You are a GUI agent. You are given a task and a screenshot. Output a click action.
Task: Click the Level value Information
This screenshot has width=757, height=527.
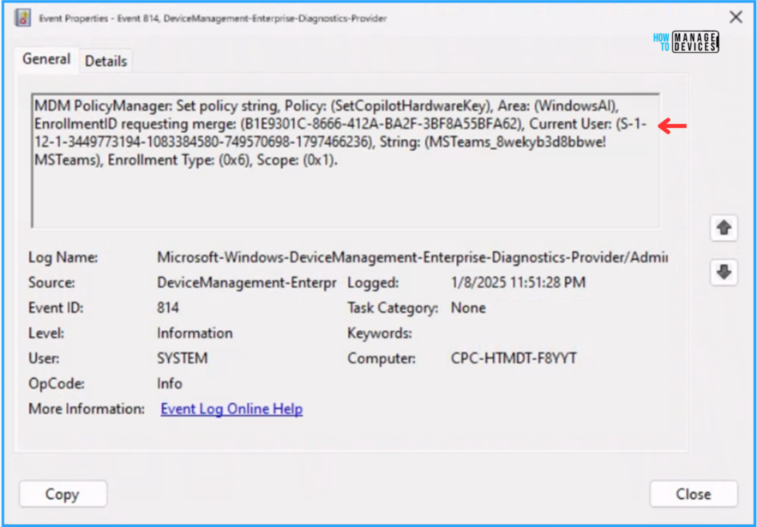tap(194, 333)
